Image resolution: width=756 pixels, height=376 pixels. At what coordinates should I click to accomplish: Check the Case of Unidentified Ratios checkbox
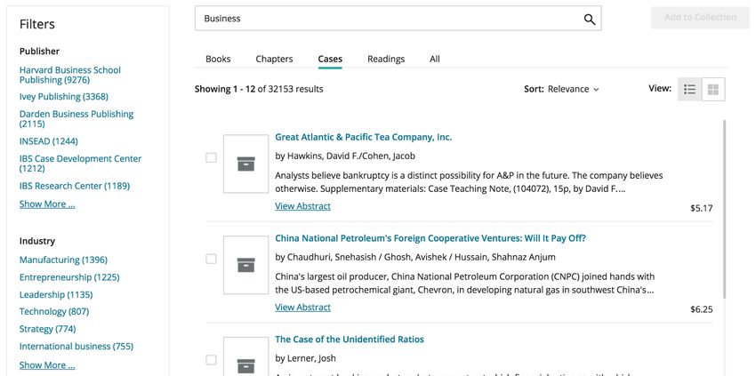(211, 360)
